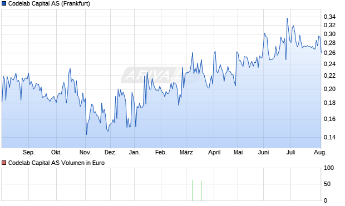The width and height of the screenshot is (345, 206).
Task: Click the 0,30 price axis value
Action: pos(329,34)
